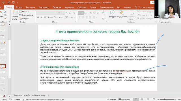
Task: Switch to Анимация tab
Action: click(x=69, y=7)
